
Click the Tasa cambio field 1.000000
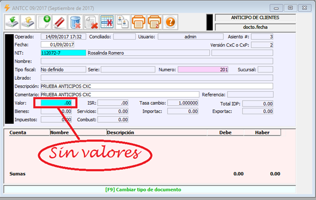click(x=183, y=103)
